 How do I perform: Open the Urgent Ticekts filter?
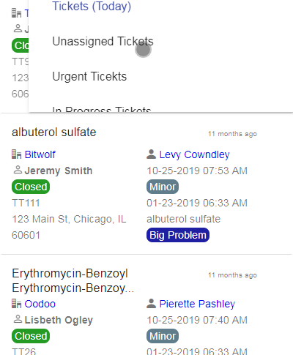tap(89, 76)
